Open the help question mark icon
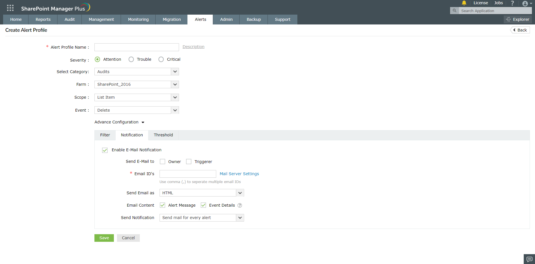The height and width of the screenshot is (264, 535). (512, 3)
